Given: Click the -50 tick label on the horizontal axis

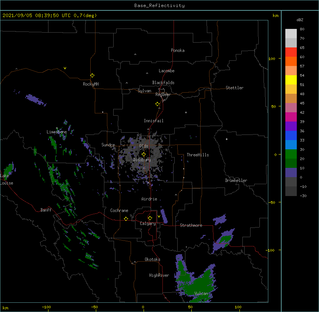Looking at the screenshot, I should click(x=95, y=307).
